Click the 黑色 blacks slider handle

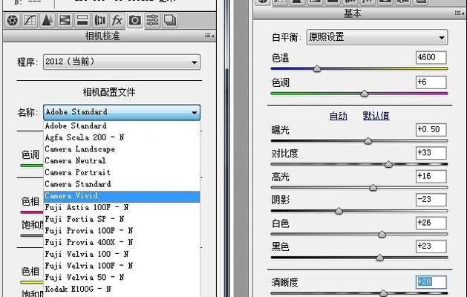(x=379, y=258)
